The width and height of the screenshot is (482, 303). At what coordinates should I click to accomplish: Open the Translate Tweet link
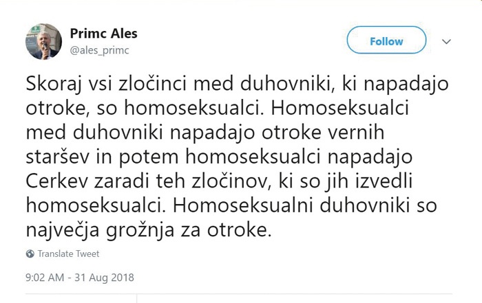[68, 254]
